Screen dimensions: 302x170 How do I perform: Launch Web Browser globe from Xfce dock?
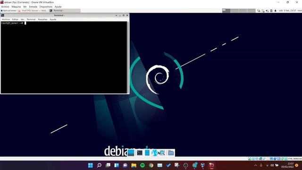154,153
